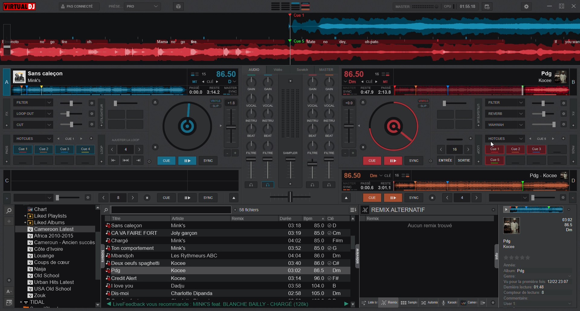The width and height of the screenshot is (580, 311).
Task: Double the loop length on deck B
Action: pyautogui.click(x=468, y=149)
